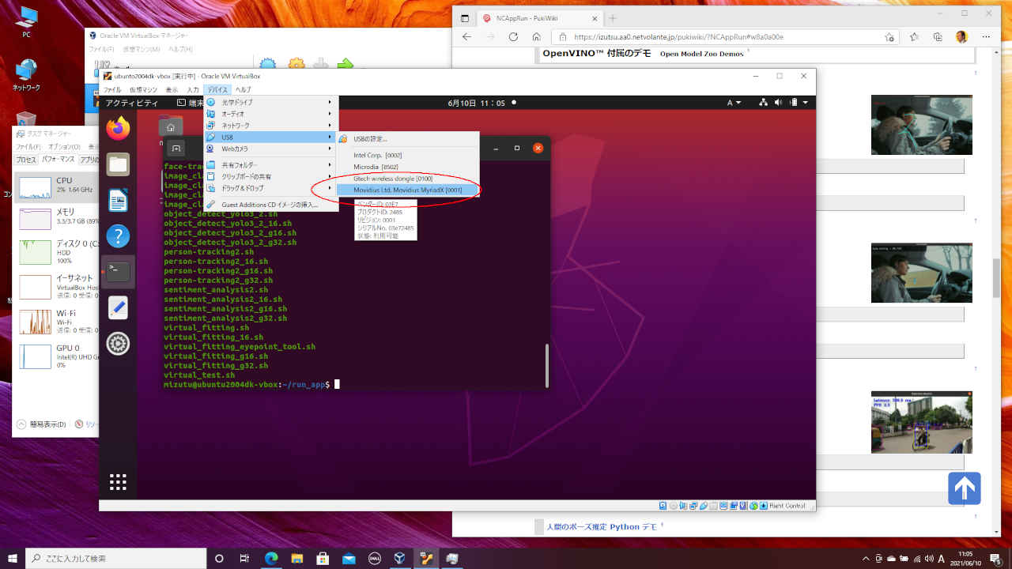This screenshot has height=569, width=1012.
Task: Click the Ubuntu volume speaker icon
Action: tap(779, 103)
